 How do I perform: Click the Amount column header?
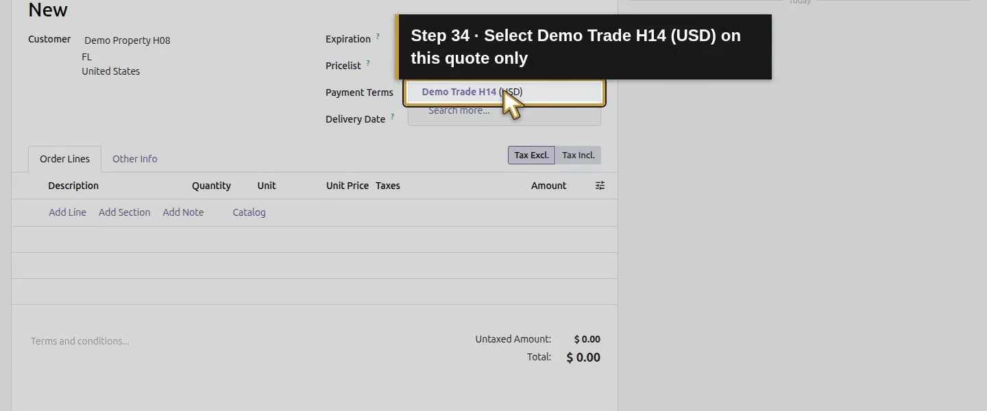click(x=548, y=186)
